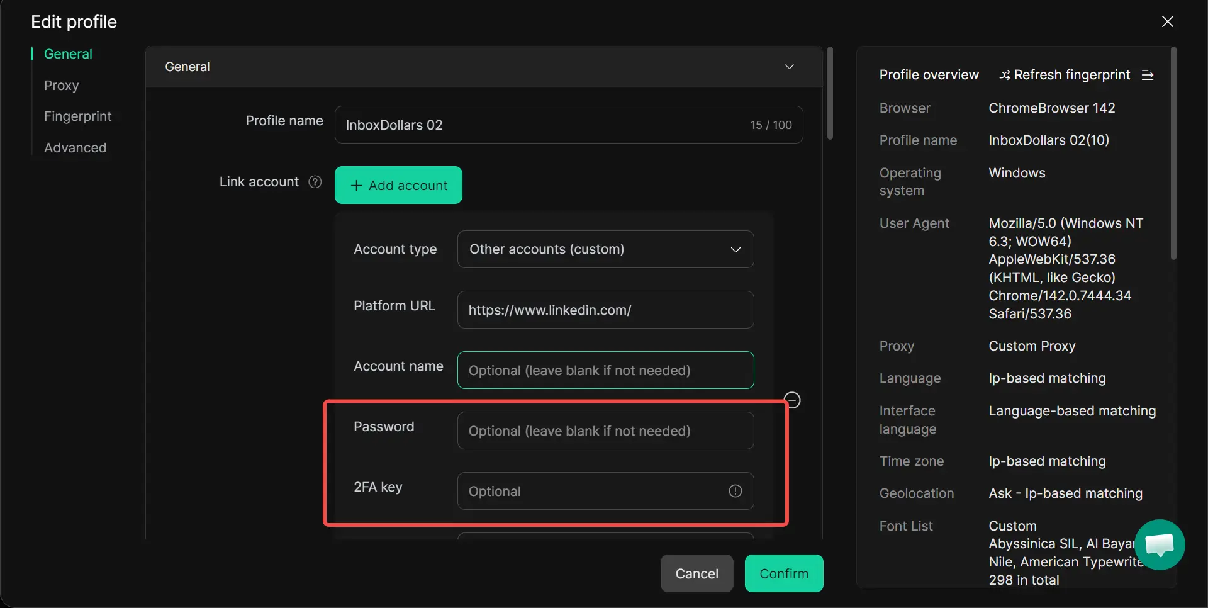This screenshot has height=608, width=1208.
Task: Select the General sidebar tab
Action: pyautogui.click(x=68, y=54)
